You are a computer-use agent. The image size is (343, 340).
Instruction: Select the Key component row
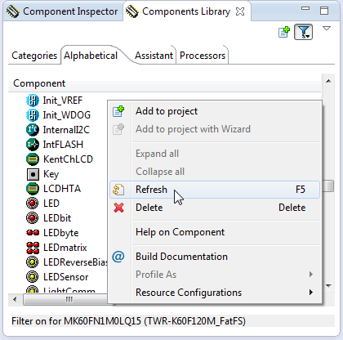[51, 174]
